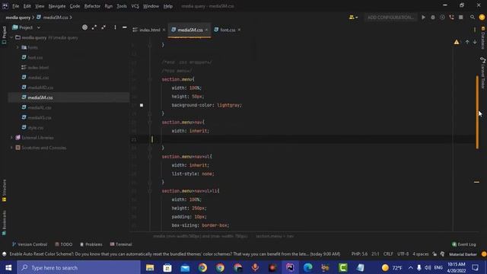
Task: Open PHP 5.6 language level selector
Action: pyautogui.click(x=359, y=253)
